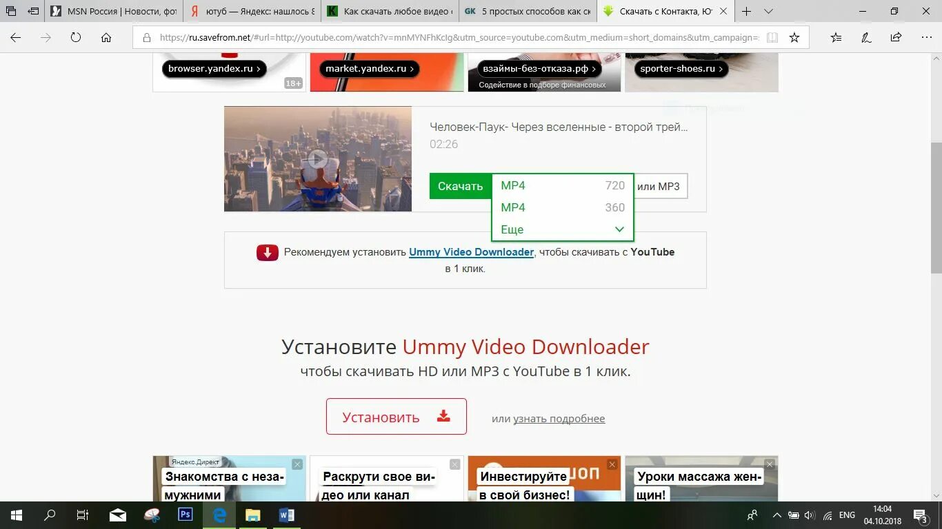Close the Знакомства с незамужними ad
Image resolution: width=942 pixels, height=529 pixels.
click(297, 464)
